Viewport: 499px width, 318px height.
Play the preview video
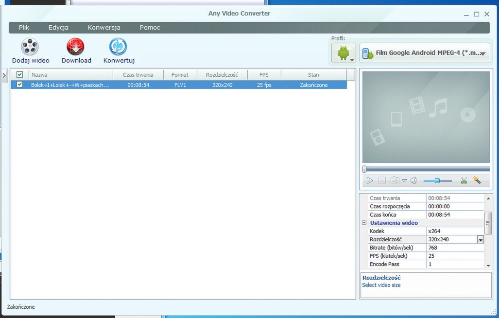pos(369,181)
